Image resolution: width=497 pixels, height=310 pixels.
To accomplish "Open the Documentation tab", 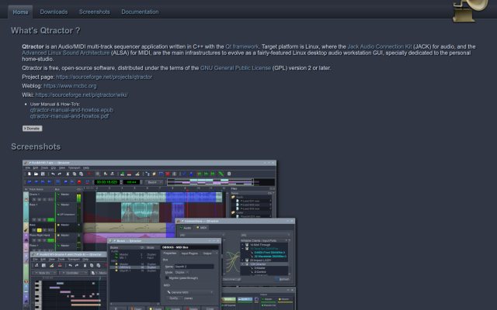I will click(x=140, y=12).
